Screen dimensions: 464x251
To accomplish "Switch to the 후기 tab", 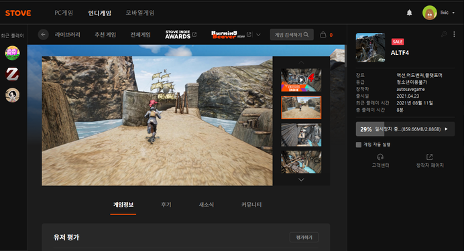I will coord(166,205).
